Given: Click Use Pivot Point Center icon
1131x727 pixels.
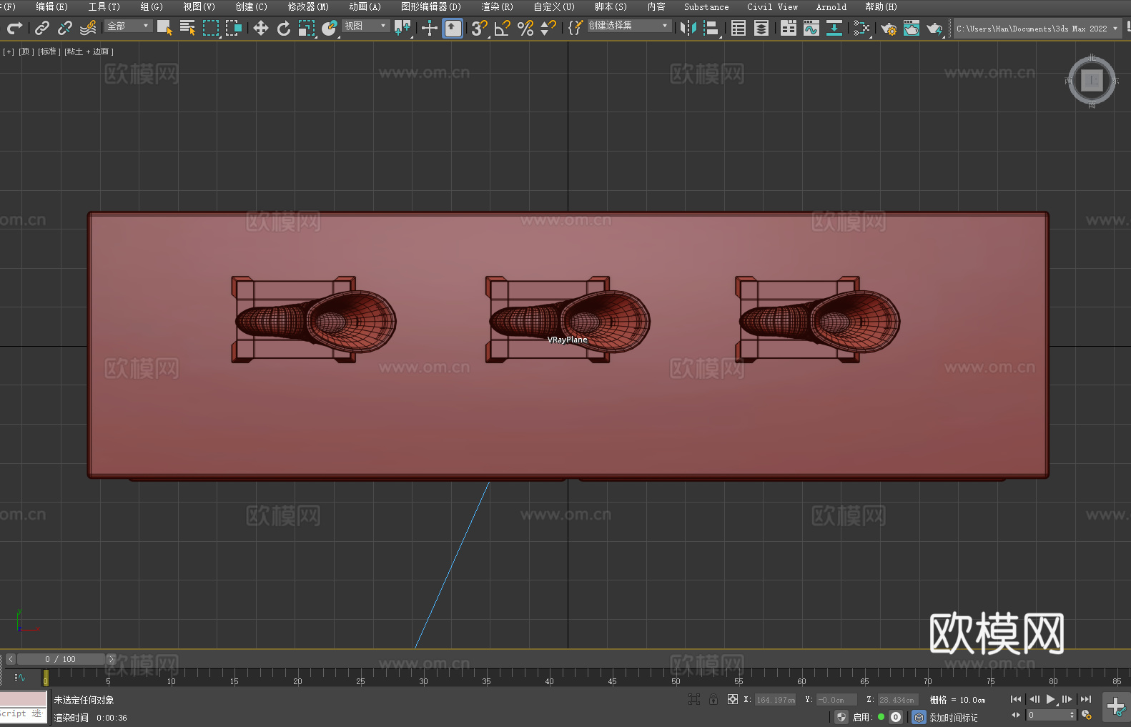Looking at the screenshot, I should [x=402, y=28].
